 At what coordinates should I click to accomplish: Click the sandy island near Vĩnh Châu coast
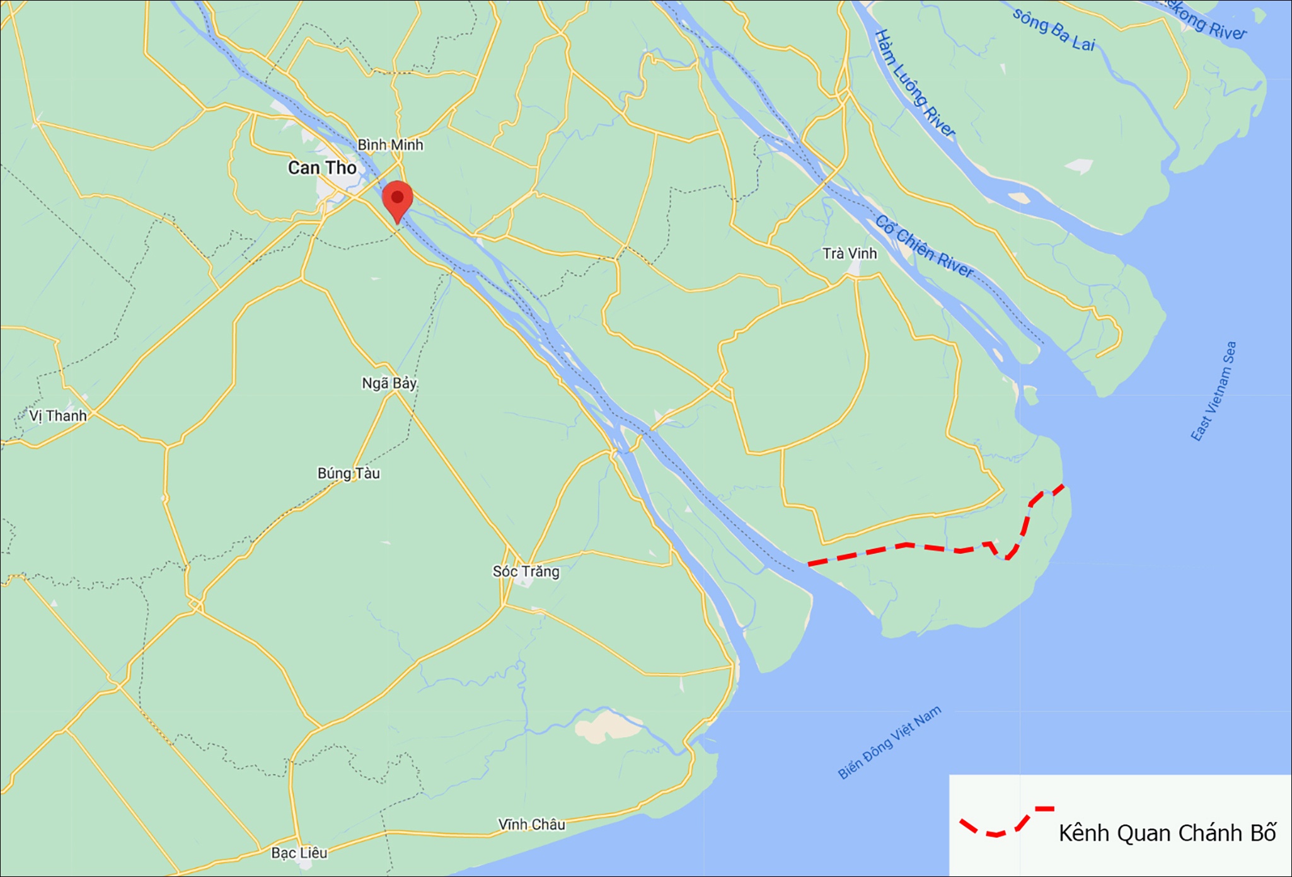tap(606, 726)
